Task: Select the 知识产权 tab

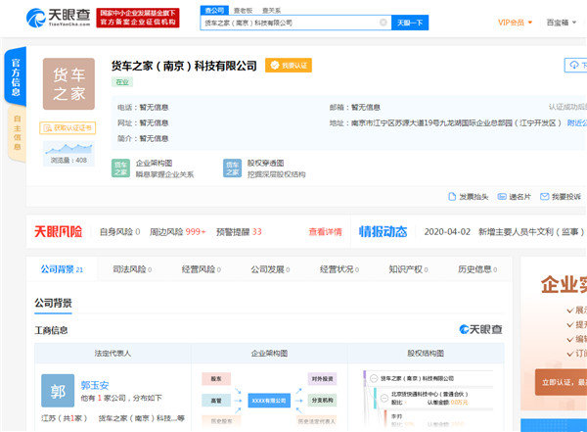Action: pyautogui.click(x=408, y=269)
